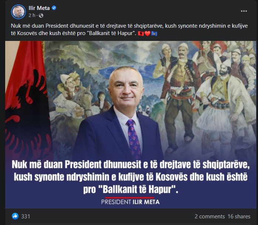Click the Kosovo flag emoji in the post text
The width and height of the screenshot is (258, 225).
click(x=154, y=34)
